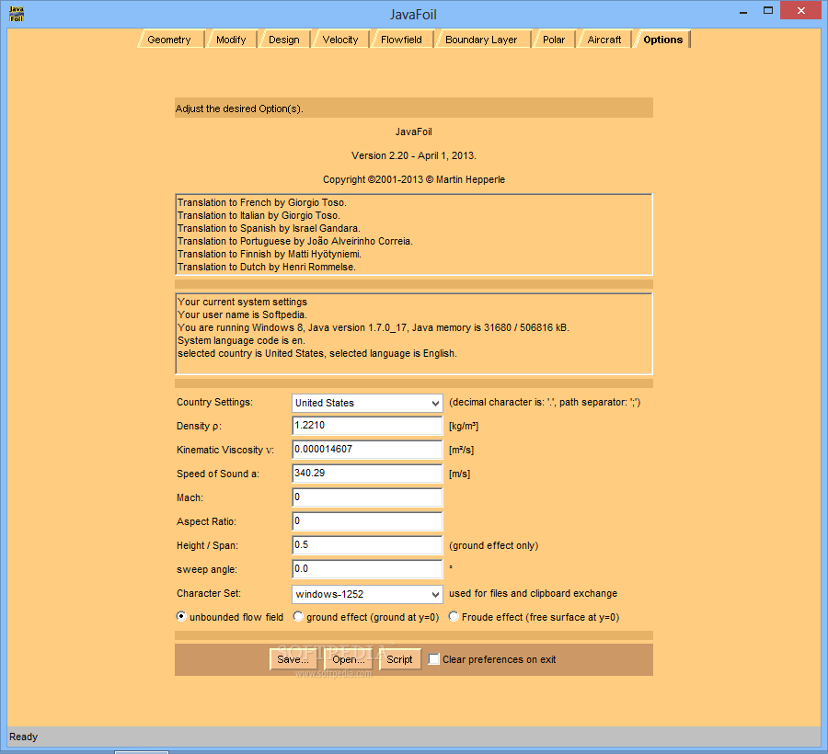Select the Options tab
Screen dimensions: 828x754
tap(663, 40)
